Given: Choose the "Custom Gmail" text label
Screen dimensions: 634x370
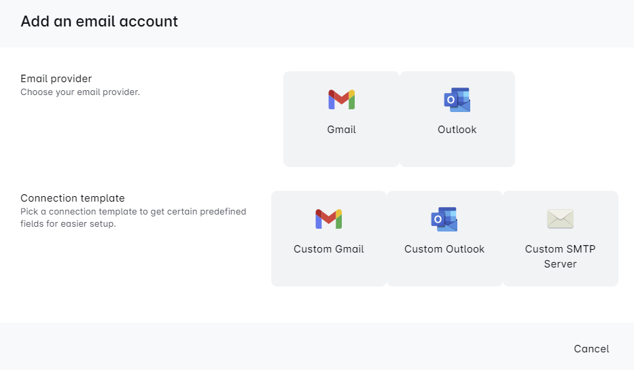Looking at the screenshot, I should click(x=328, y=249).
